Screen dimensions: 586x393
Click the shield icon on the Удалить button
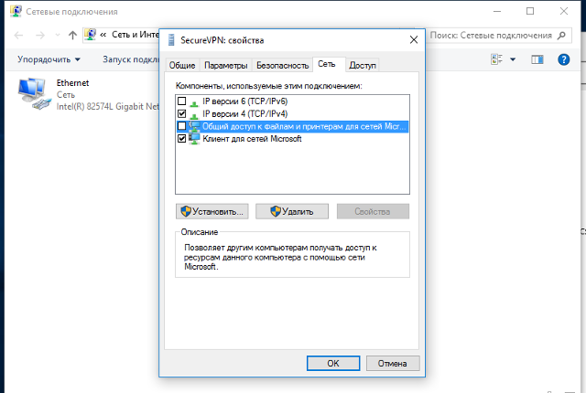276,211
